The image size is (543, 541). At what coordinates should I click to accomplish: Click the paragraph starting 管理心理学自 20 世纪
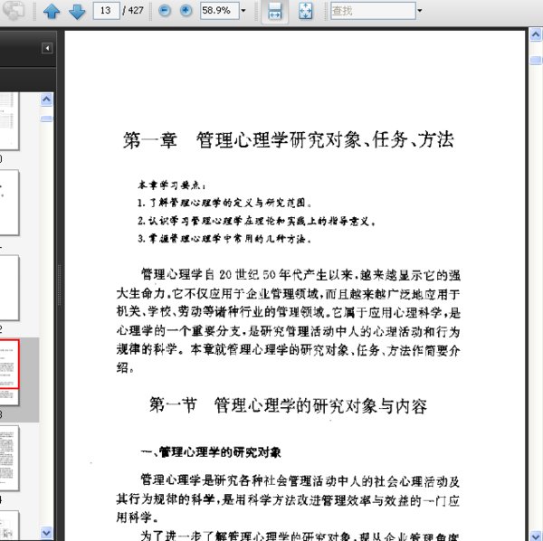[x=288, y=321]
